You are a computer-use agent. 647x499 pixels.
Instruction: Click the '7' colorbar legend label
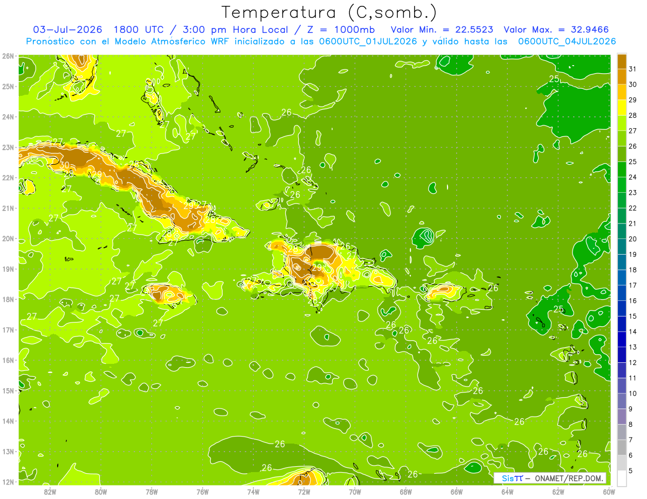630,440
